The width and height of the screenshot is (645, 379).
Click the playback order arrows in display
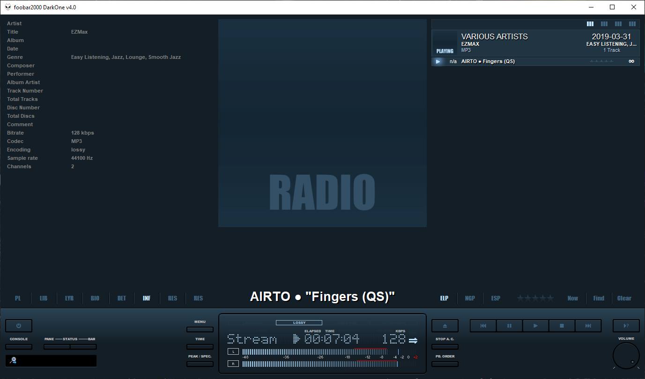pyautogui.click(x=413, y=341)
